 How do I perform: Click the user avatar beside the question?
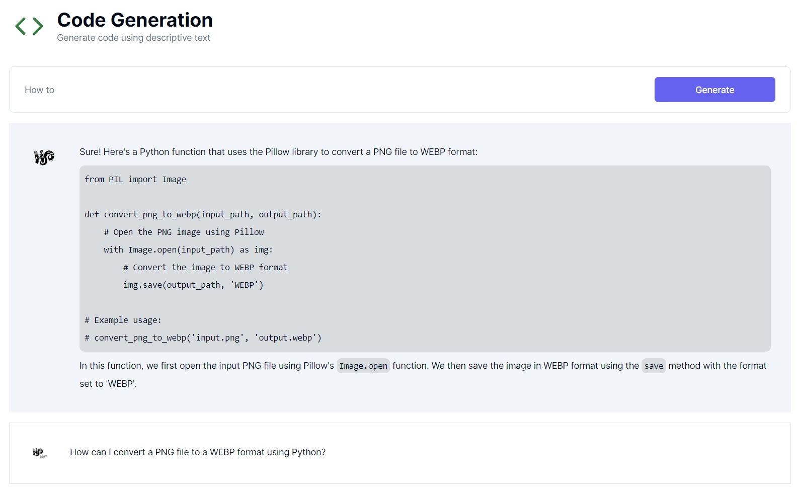(x=39, y=453)
